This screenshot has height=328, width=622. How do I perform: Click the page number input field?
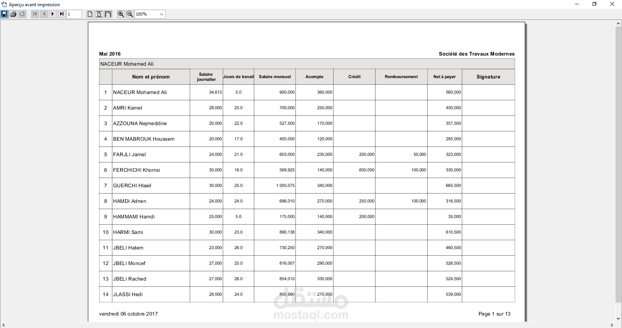74,14
